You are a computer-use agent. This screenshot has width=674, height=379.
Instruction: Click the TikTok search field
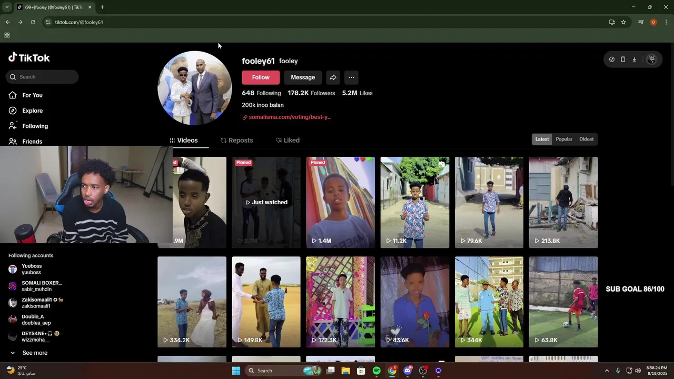pyautogui.click(x=42, y=77)
